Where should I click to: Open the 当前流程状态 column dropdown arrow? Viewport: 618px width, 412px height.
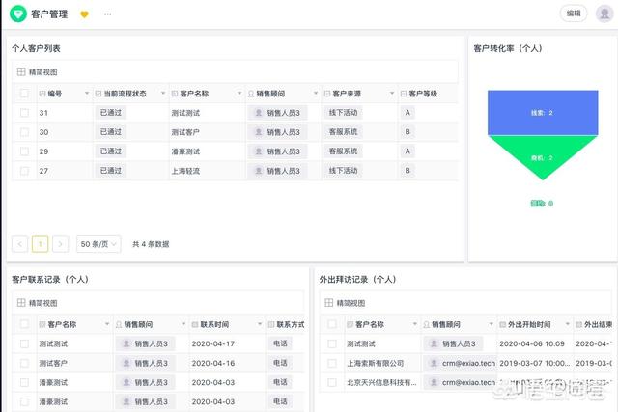click(x=163, y=94)
